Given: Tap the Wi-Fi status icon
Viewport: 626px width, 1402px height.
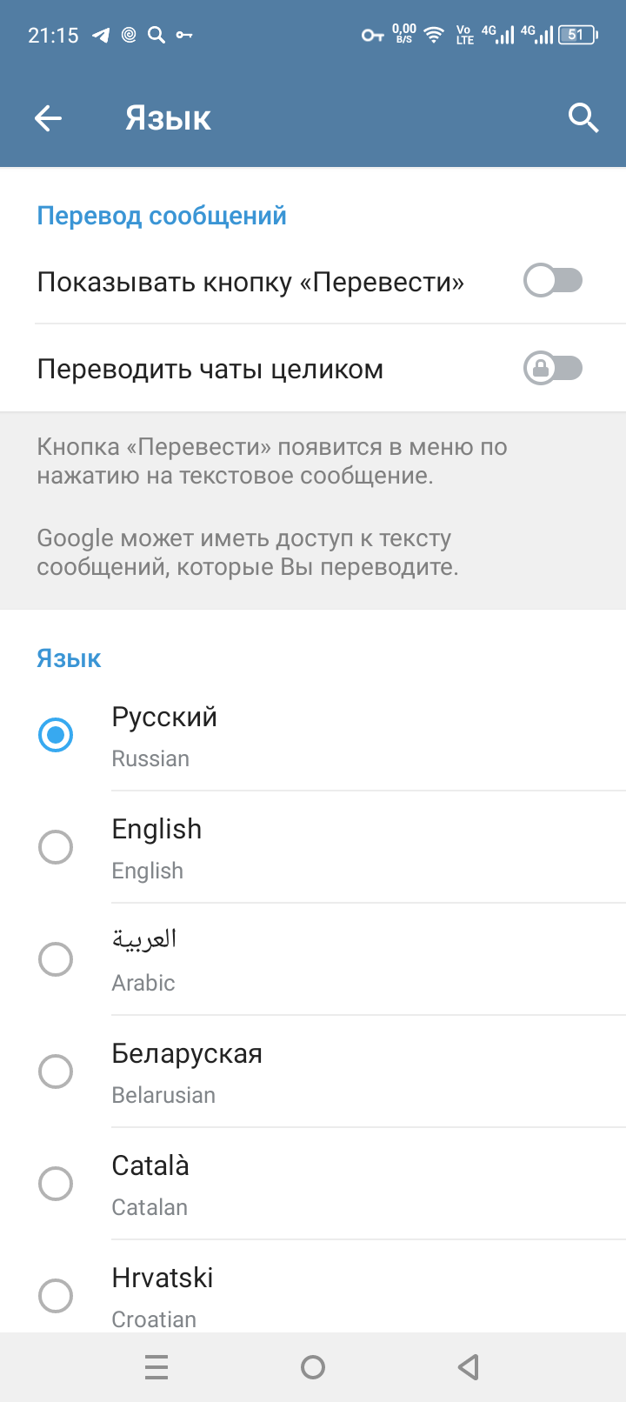Looking at the screenshot, I should (433, 35).
